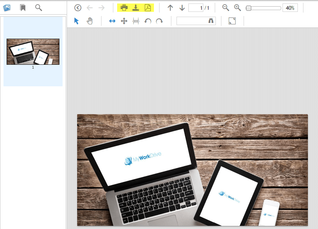Open the search panel tab

click(x=39, y=8)
